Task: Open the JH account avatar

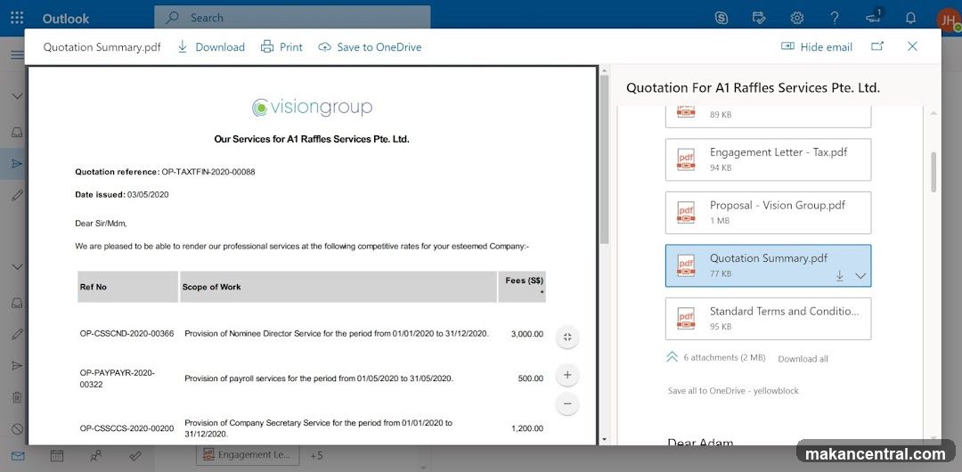Action: coord(949,19)
